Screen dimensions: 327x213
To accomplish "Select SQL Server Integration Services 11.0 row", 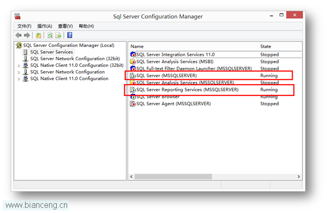I will (x=215, y=55).
